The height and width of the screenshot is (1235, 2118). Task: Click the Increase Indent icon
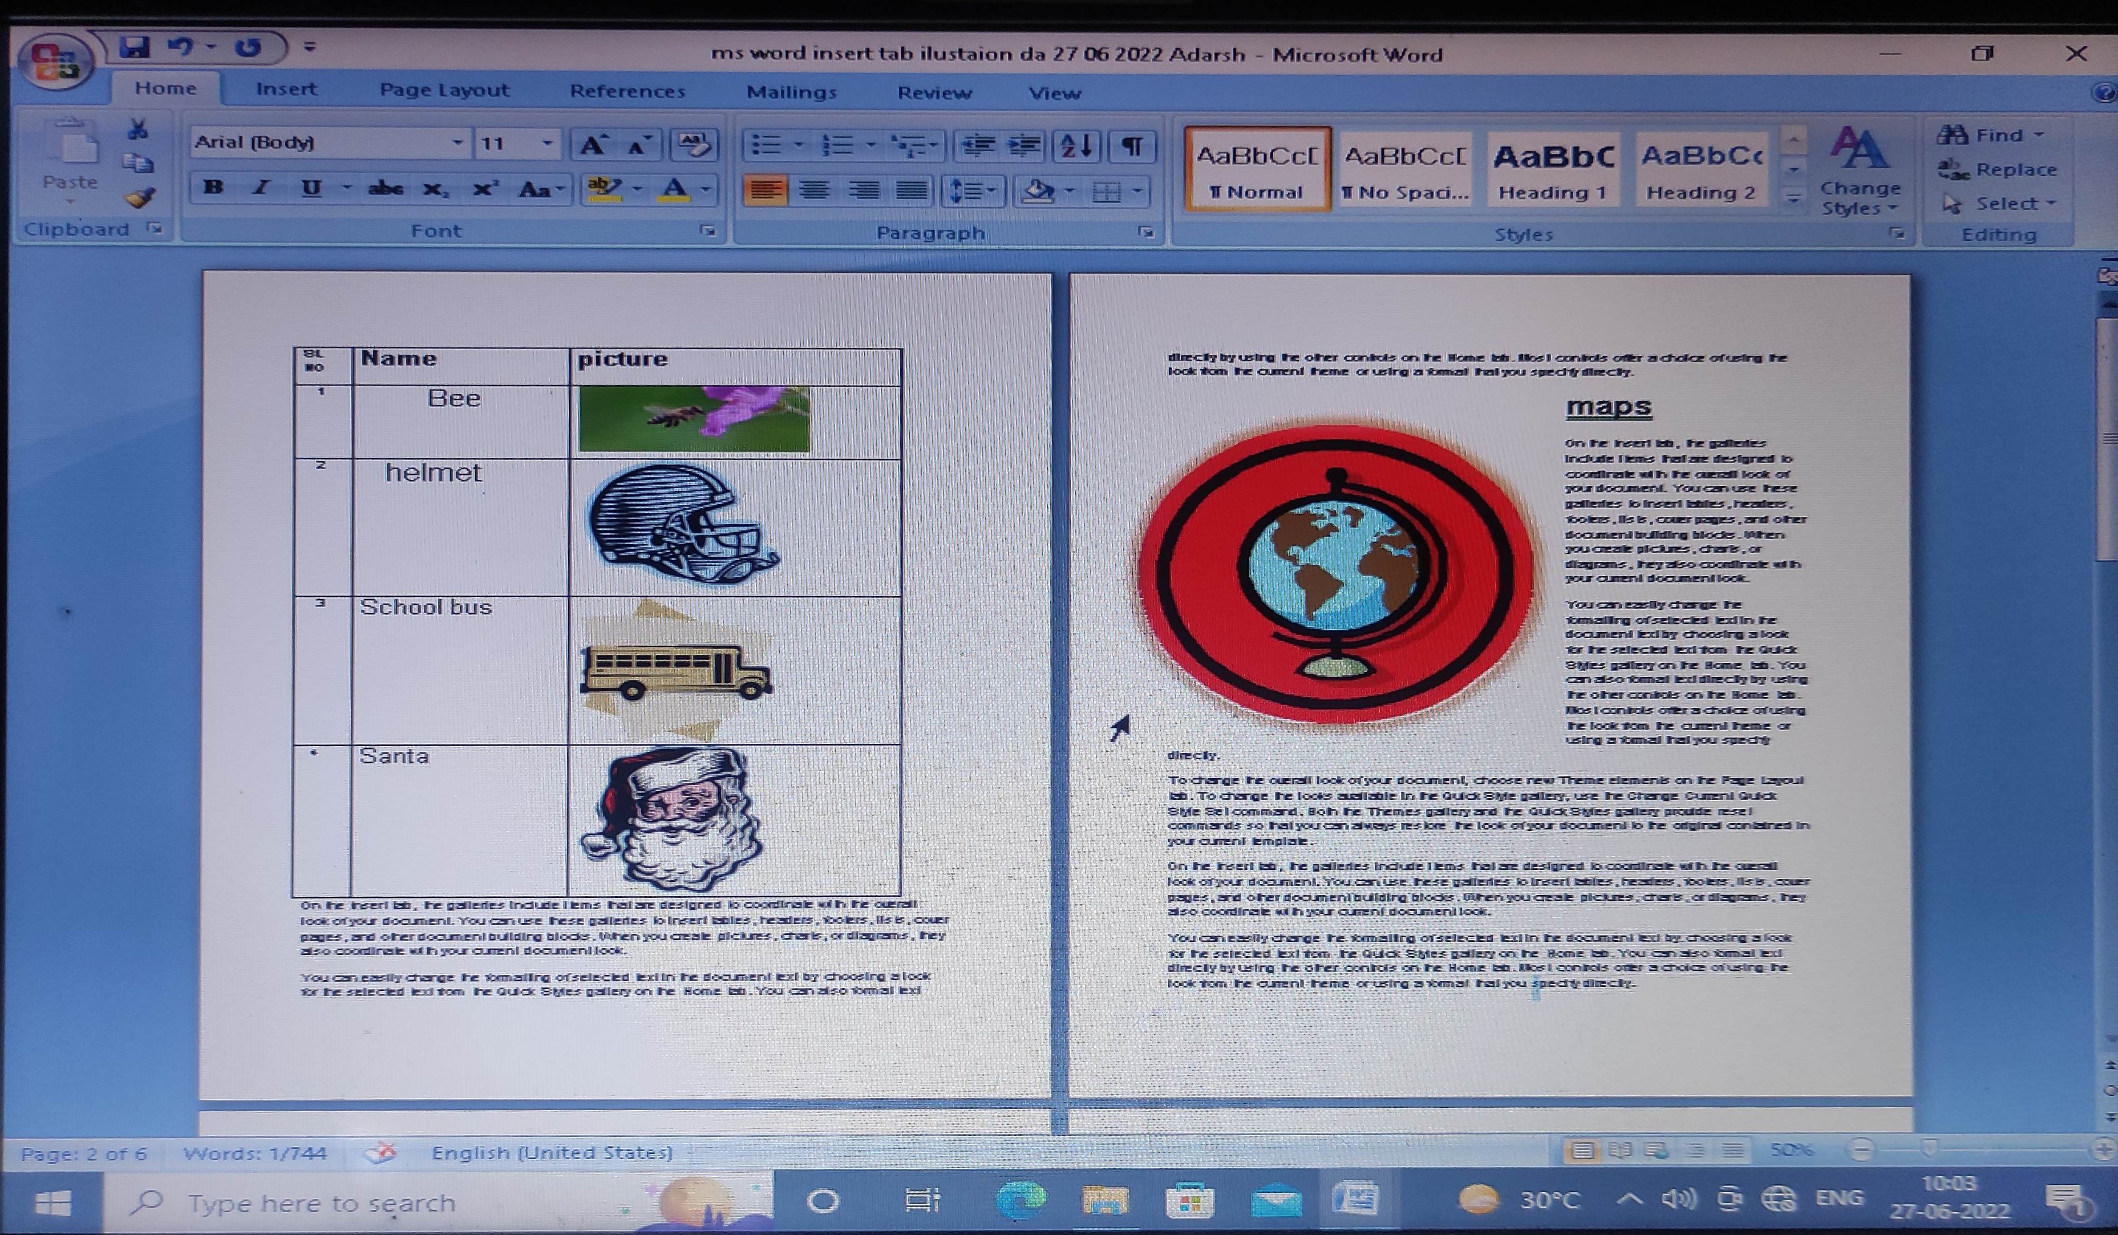[1024, 145]
